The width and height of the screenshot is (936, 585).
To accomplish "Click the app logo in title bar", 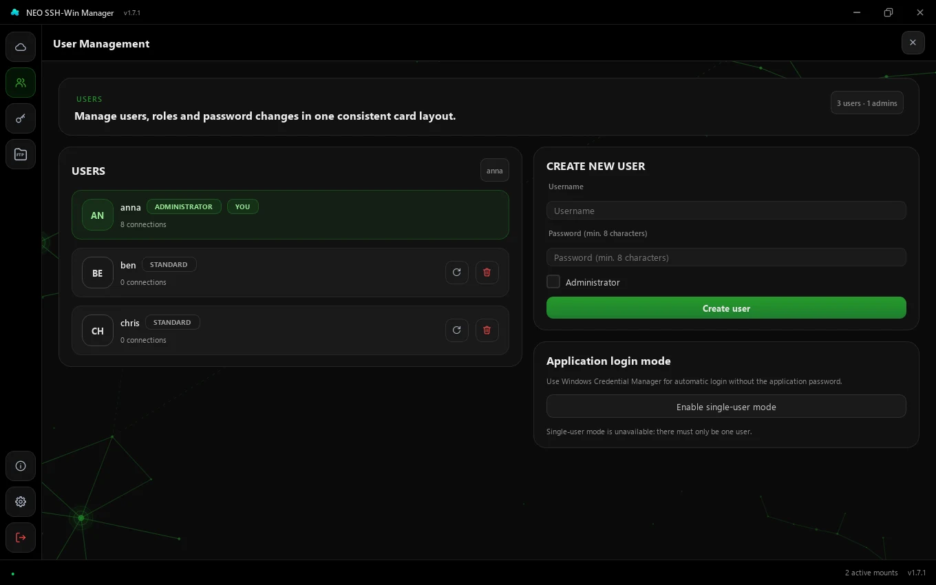I will 15,12.
